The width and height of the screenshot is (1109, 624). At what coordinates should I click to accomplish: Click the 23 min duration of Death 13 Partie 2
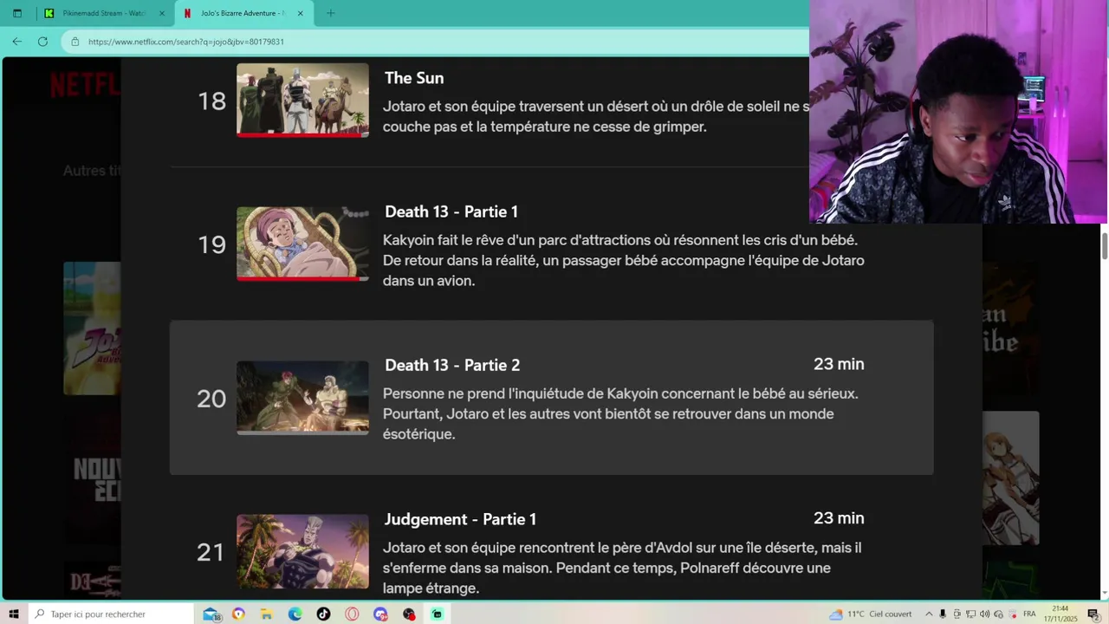point(839,364)
